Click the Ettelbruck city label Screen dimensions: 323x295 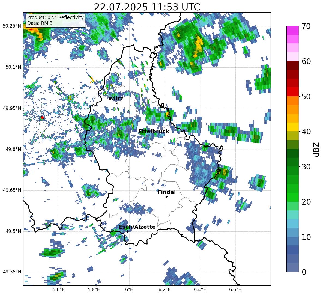pyautogui.click(x=154, y=132)
